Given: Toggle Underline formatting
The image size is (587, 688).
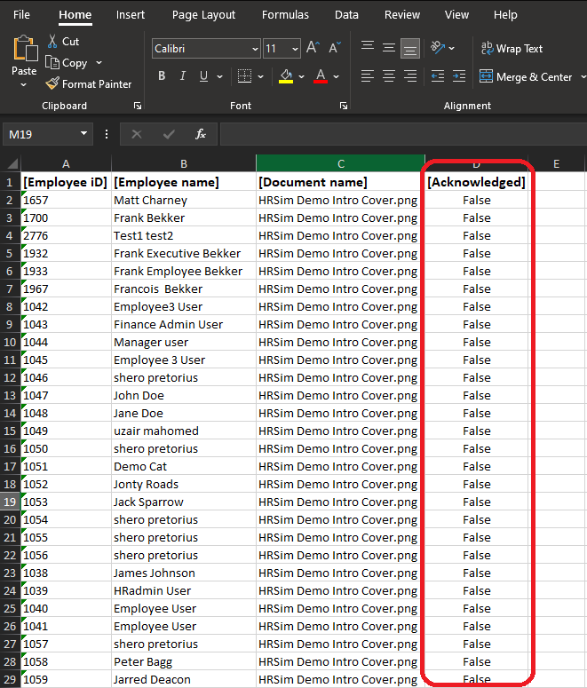Looking at the screenshot, I should click(203, 76).
